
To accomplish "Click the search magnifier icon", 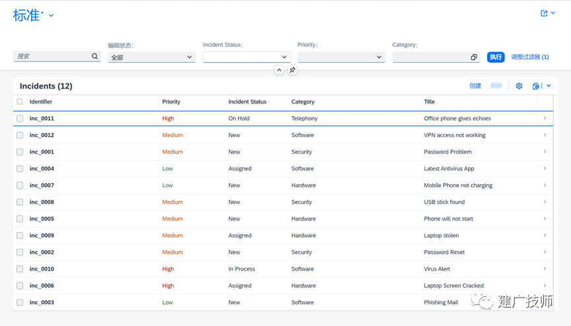I will tap(94, 56).
